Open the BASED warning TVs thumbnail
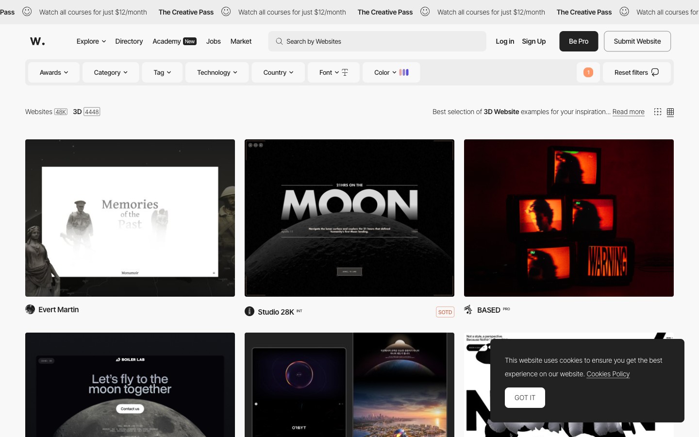This screenshot has height=437, width=699. click(x=569, y=218)
